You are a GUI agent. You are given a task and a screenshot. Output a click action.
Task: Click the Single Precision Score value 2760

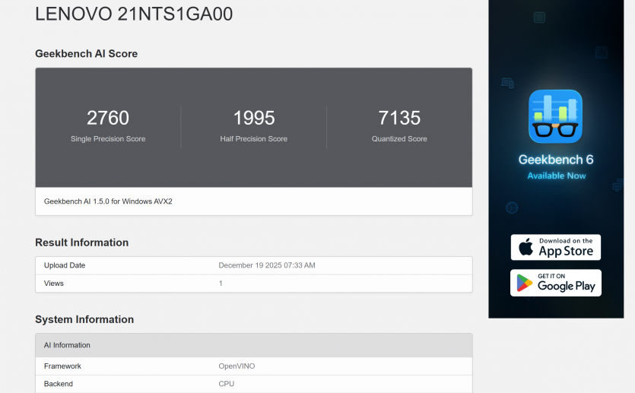(x=108, y=118)
